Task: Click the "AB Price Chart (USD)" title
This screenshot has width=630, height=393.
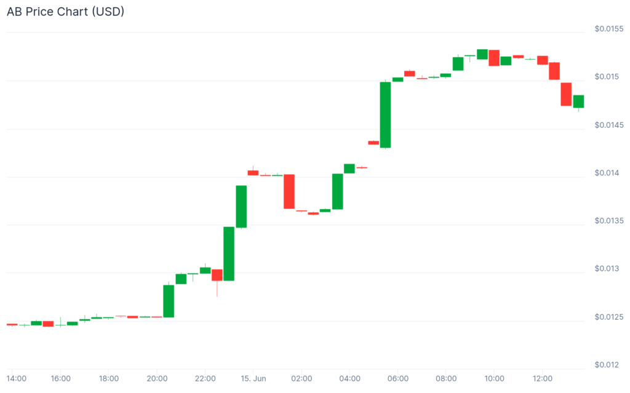Action: click(x=66, y=12)
